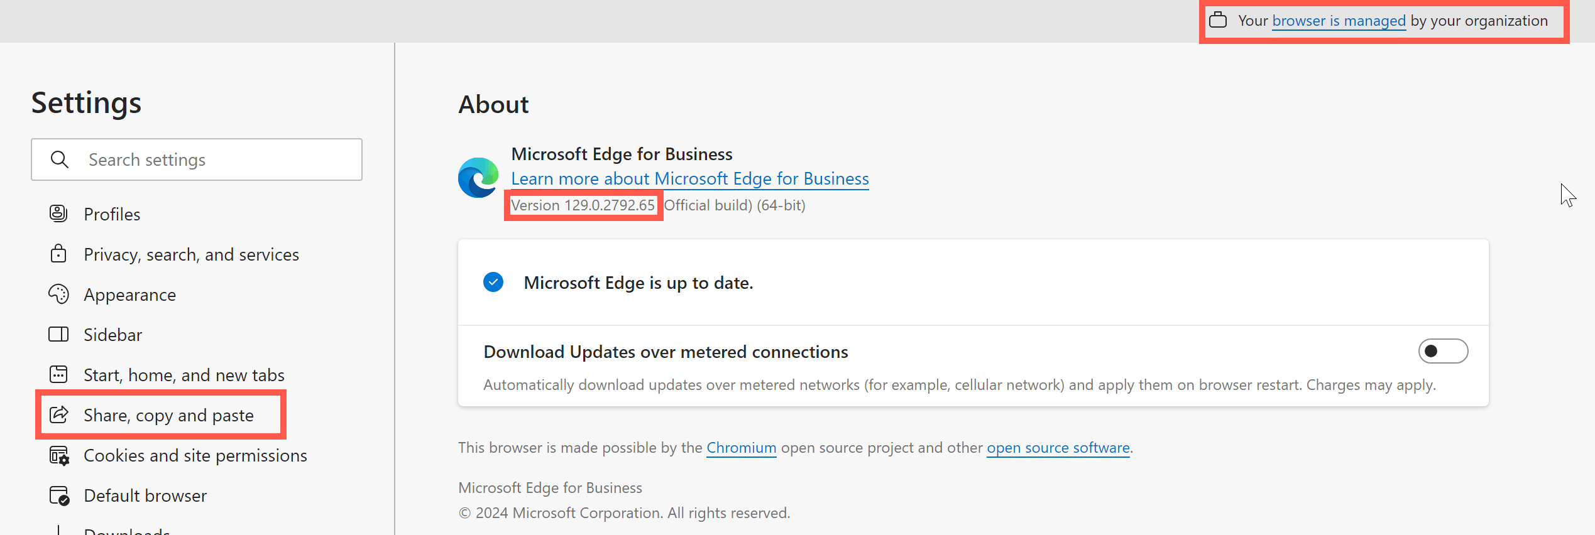Click the Default browser icon
The width and height of the screenshot is (1595, 535).
[x=59, y=495]
